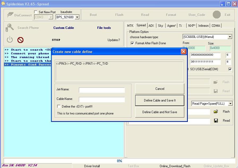Click the DisConnect cable icon
Viewport: 238px width, 168px height.
pyautogui.click(x=10, y=15)
